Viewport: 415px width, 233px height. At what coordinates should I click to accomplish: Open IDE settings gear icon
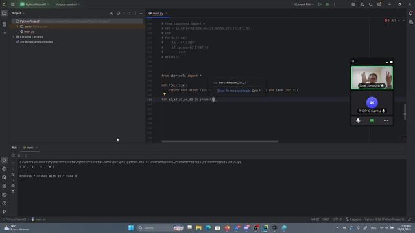379,5
